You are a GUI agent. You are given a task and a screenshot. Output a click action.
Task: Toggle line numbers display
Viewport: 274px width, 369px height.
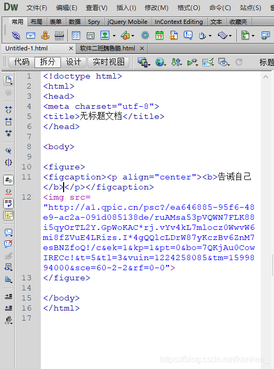tap(8, 180)
